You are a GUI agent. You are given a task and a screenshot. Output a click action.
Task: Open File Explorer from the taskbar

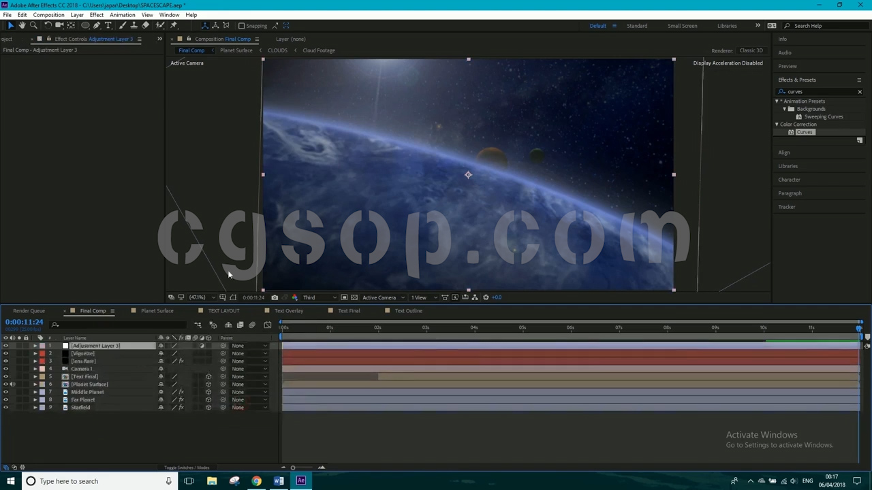pyautogui.click(x=212, y=481)
